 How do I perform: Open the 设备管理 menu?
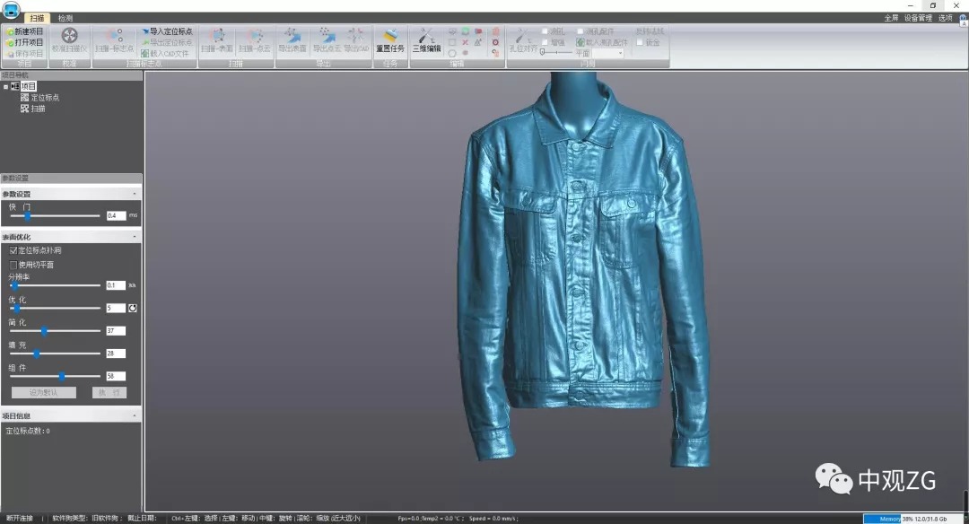click(918, 18)
